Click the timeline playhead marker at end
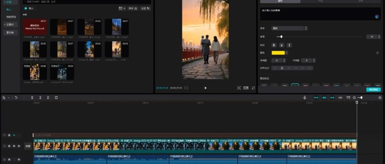 357,102
